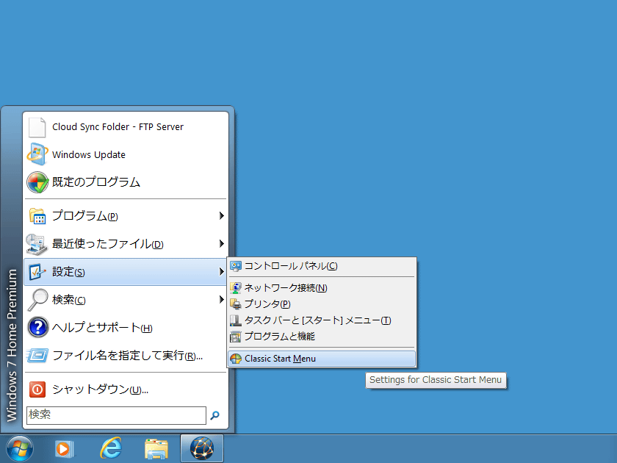Click the コントロール パネル icon in submenu
The image size is (617, 463).
pos(236,267)
